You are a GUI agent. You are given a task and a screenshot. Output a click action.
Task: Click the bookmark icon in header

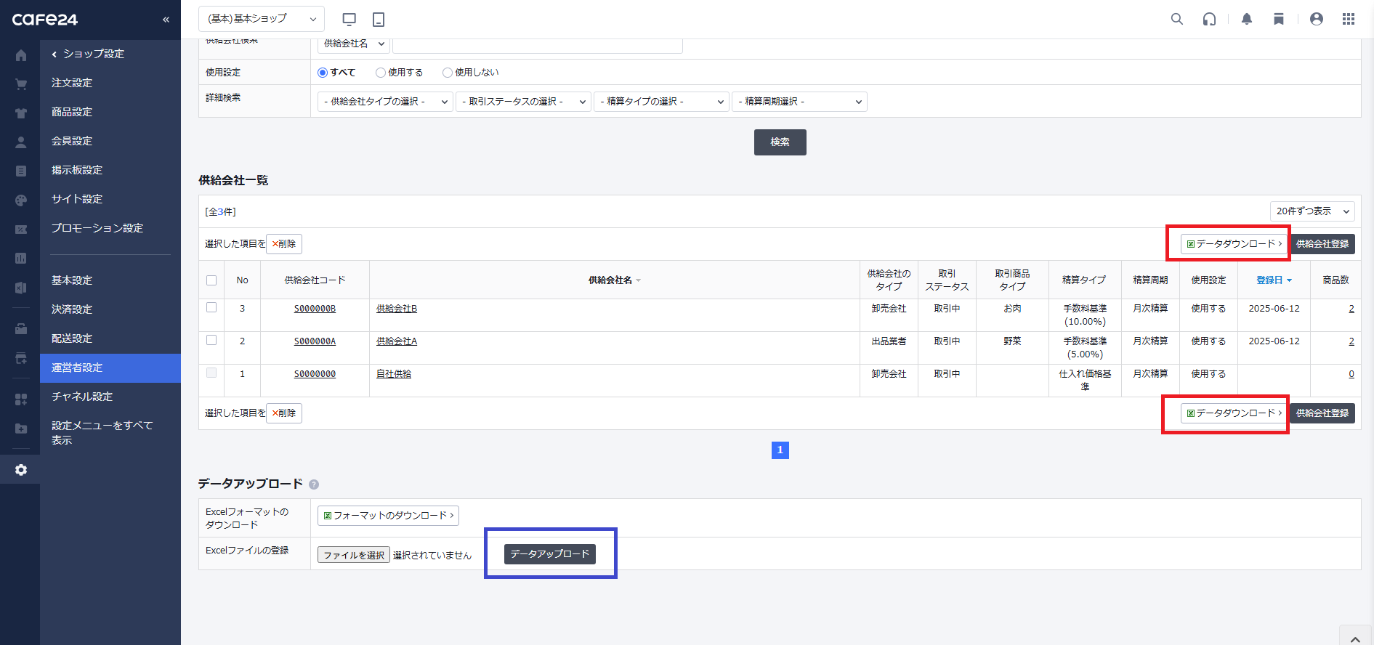tap(1279, 19)
